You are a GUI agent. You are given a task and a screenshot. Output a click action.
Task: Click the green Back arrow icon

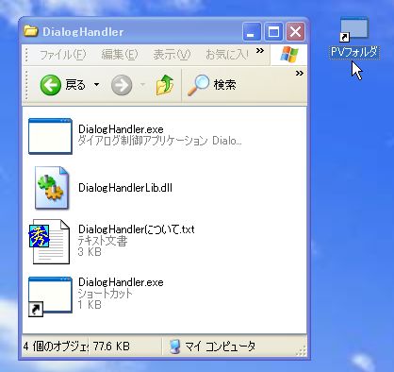[50, 85]
